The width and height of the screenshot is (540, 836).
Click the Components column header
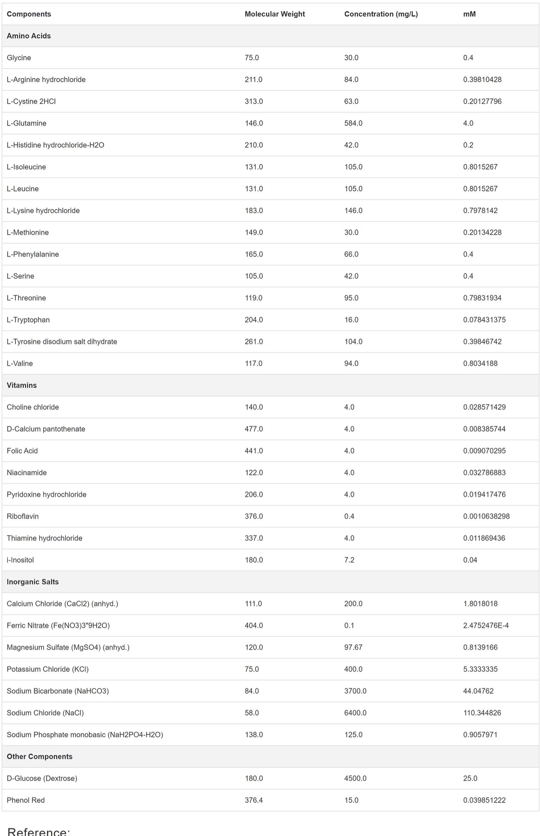29,14
